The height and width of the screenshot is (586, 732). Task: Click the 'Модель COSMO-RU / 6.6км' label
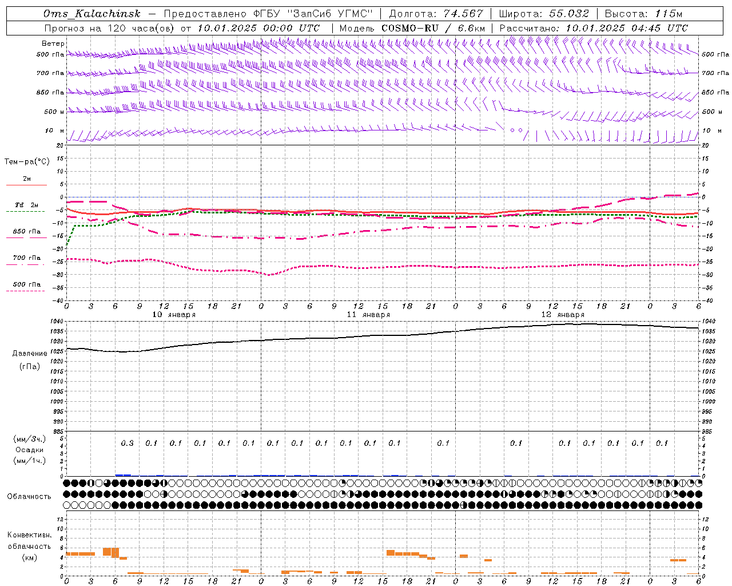pyautogui.click(x=412, y=28)
